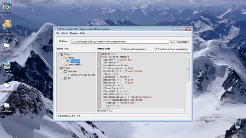246x138 pixels.
Task: Click the 'ClientTop = 345' code line
Action: coord(113,89)
